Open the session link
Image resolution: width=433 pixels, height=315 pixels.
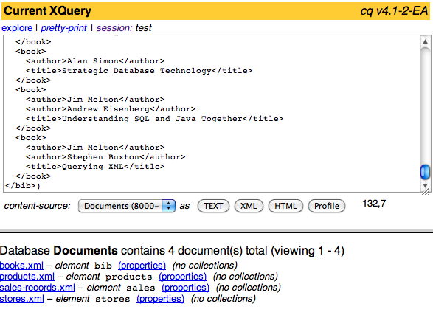(114, 28)
